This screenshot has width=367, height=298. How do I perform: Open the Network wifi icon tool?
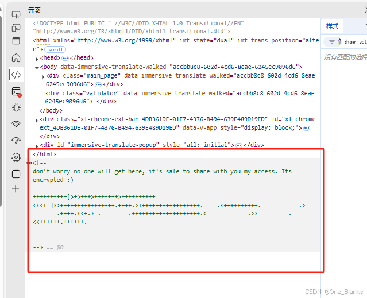[16, 124]
